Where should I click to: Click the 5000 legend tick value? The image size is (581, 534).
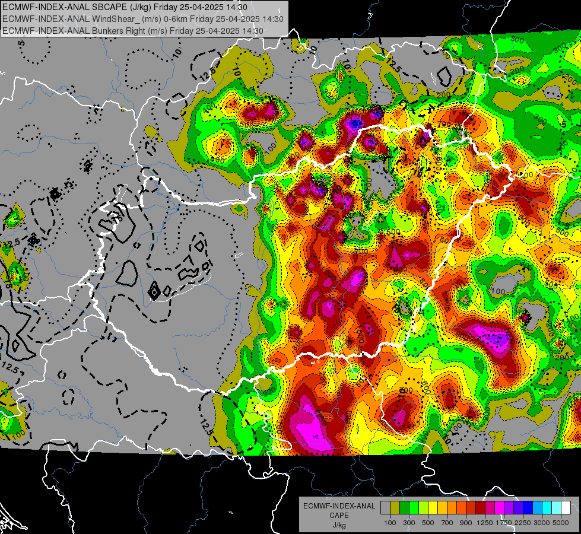(x=561, y=523)
